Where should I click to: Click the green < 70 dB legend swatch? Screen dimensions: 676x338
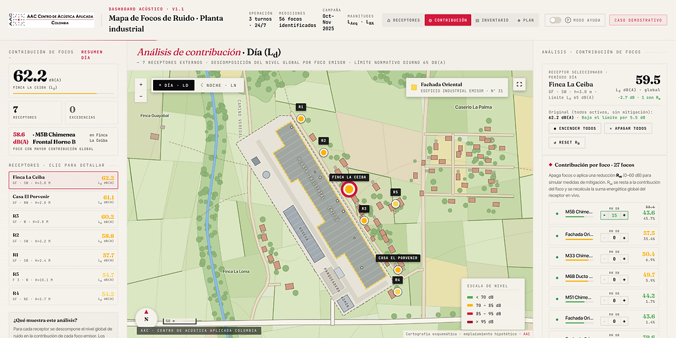470,297
